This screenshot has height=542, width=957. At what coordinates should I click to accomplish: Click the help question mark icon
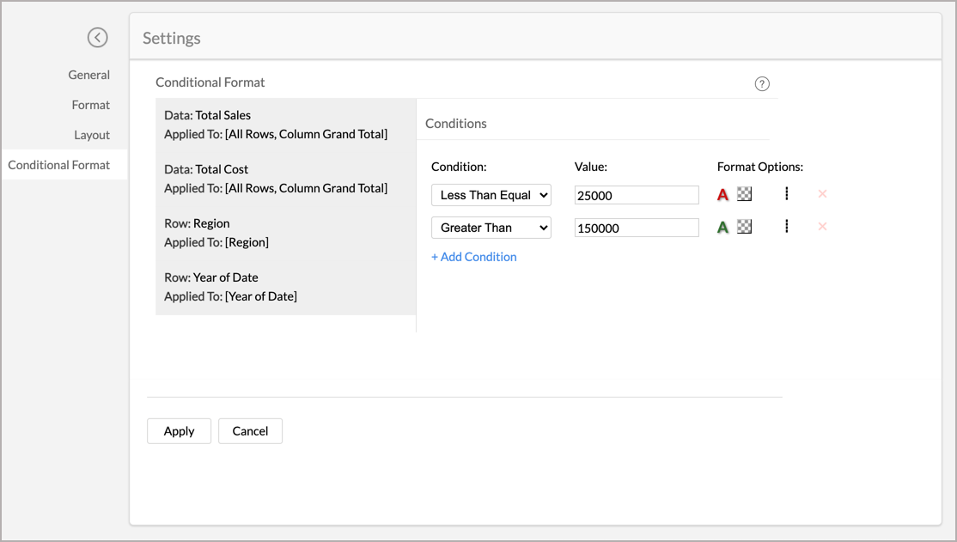click(x=762, y=83)
